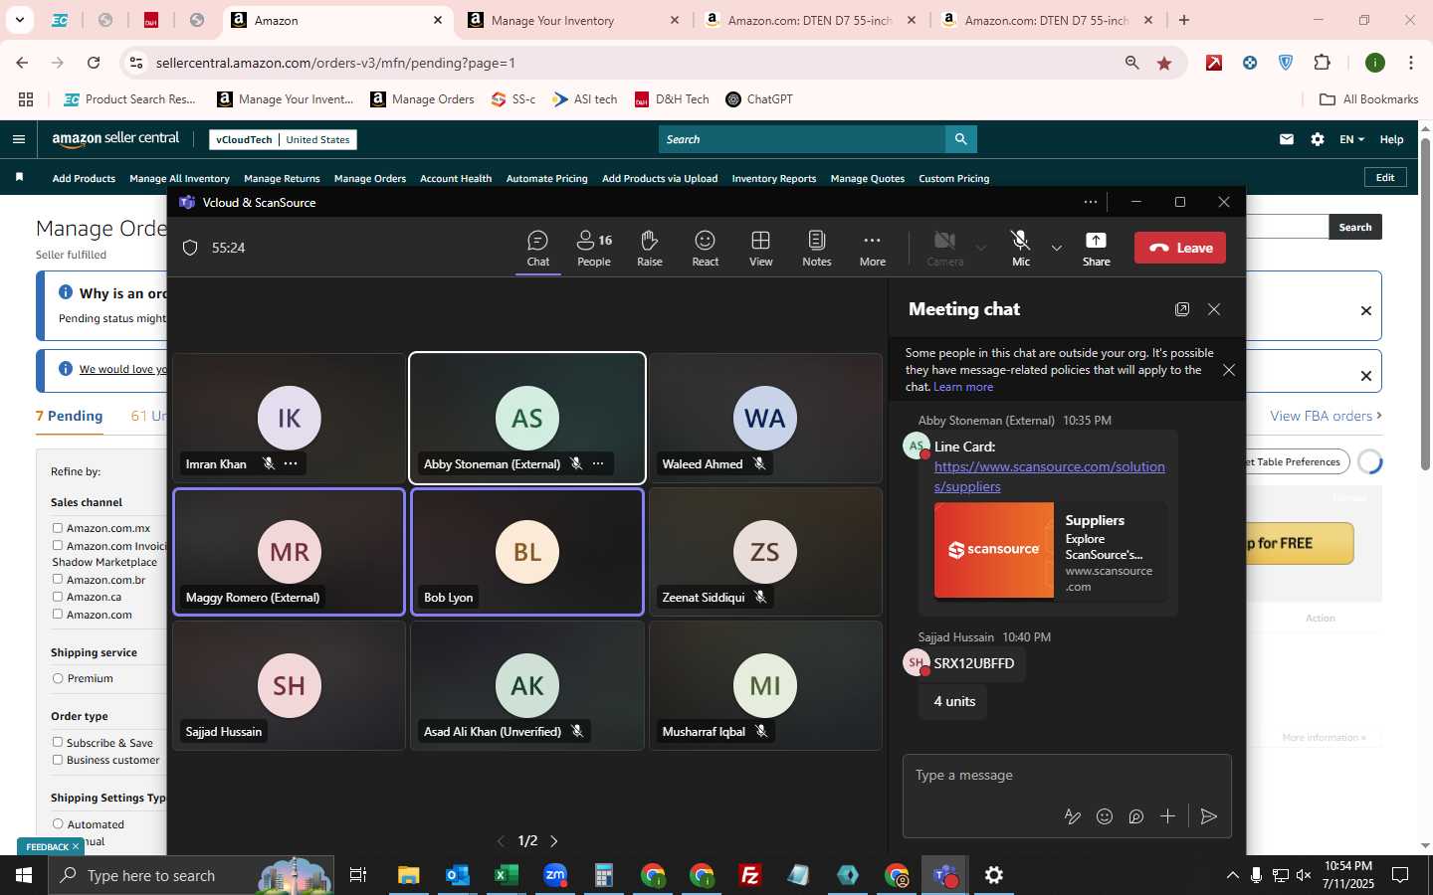Open the Learn more link
1433x895 pixels.
(x=963, y=387)
